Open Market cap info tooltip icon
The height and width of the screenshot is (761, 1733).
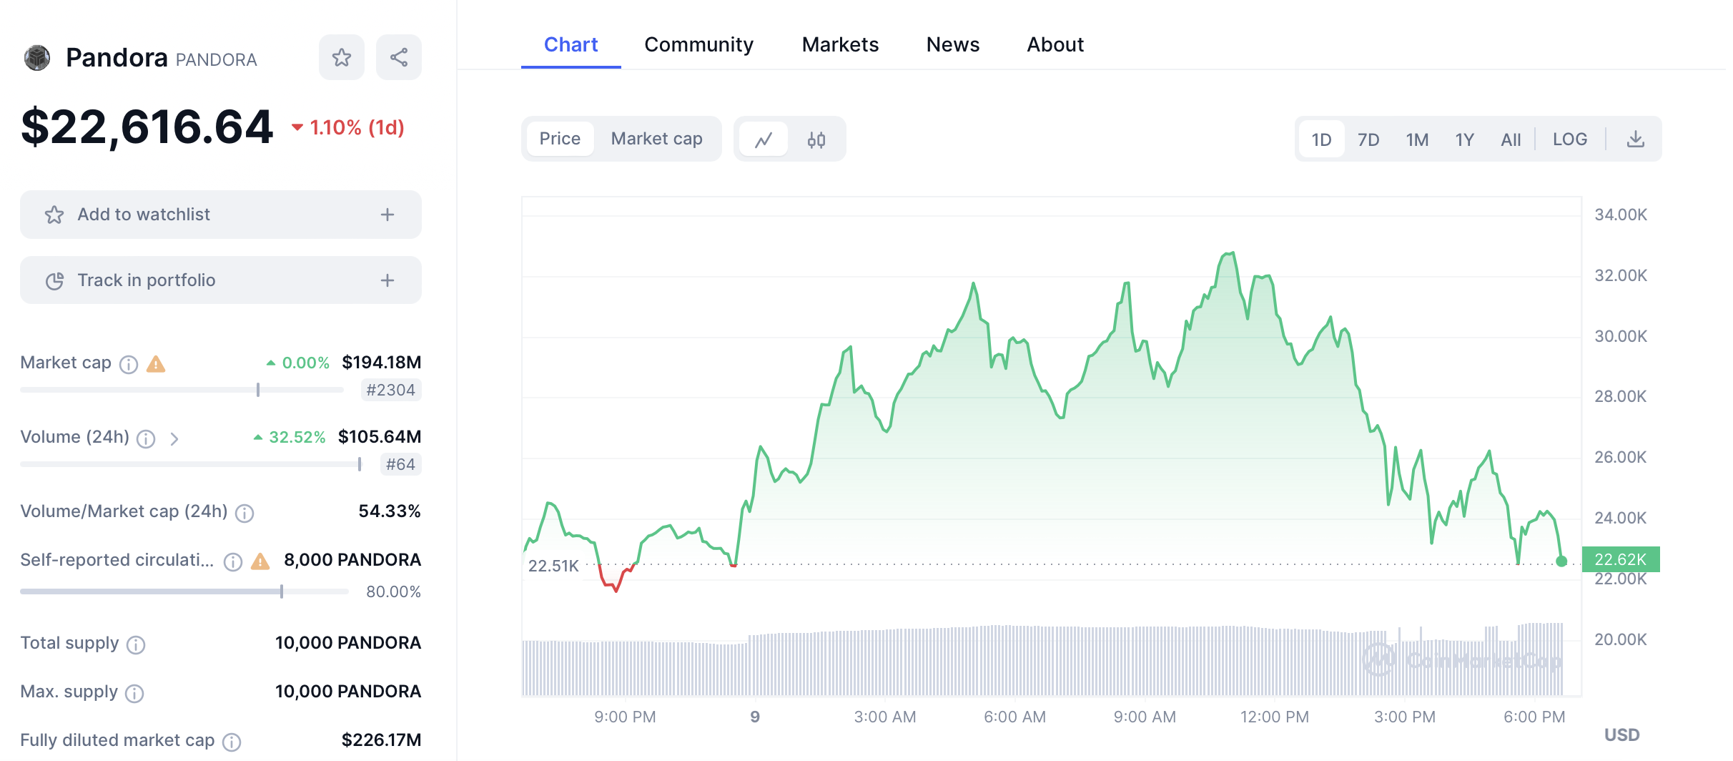pos(129,365)
